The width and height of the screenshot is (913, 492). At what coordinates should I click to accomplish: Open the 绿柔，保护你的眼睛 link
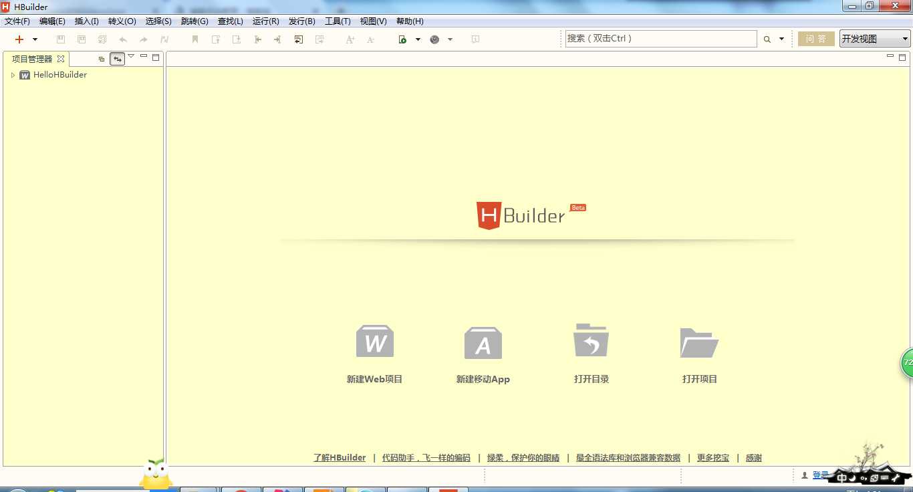click(x=523, y=458)
